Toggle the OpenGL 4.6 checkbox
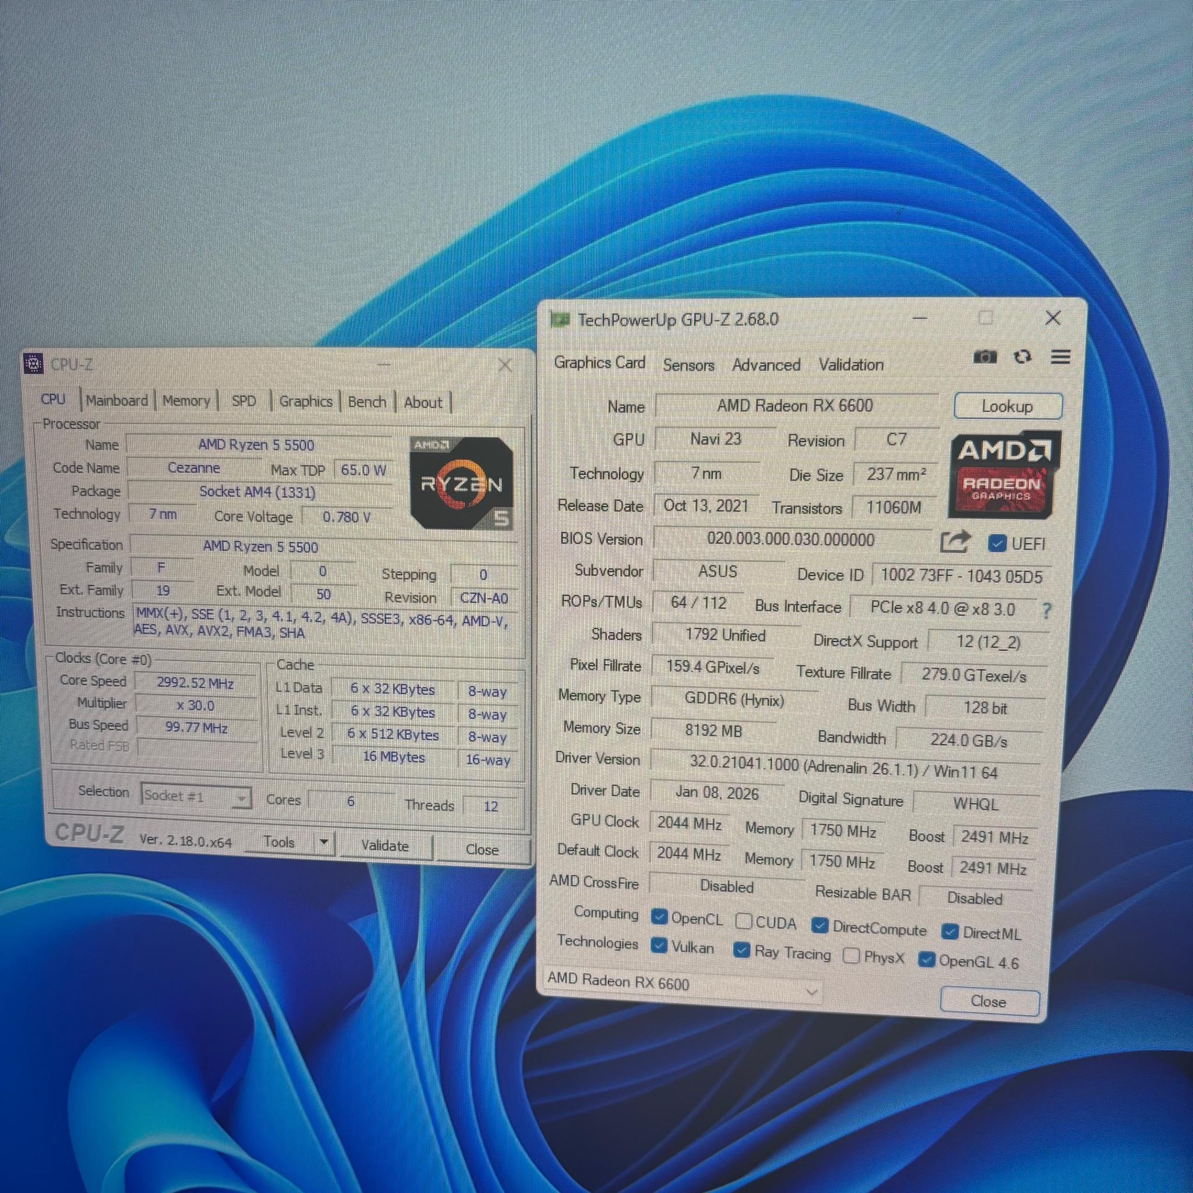The height and width of the screenshot is (1193, 1193). click(926, 959)
